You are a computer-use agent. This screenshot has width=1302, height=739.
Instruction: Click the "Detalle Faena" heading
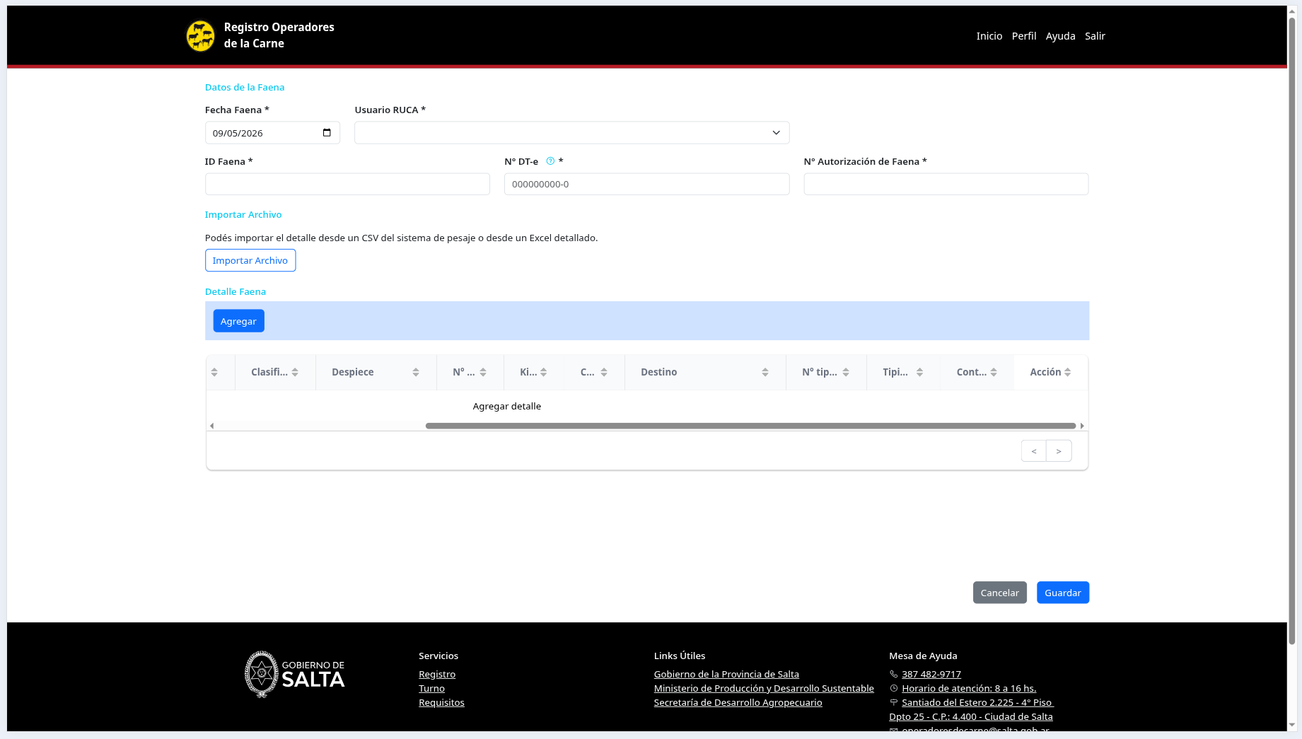click(x=236, y=292)
